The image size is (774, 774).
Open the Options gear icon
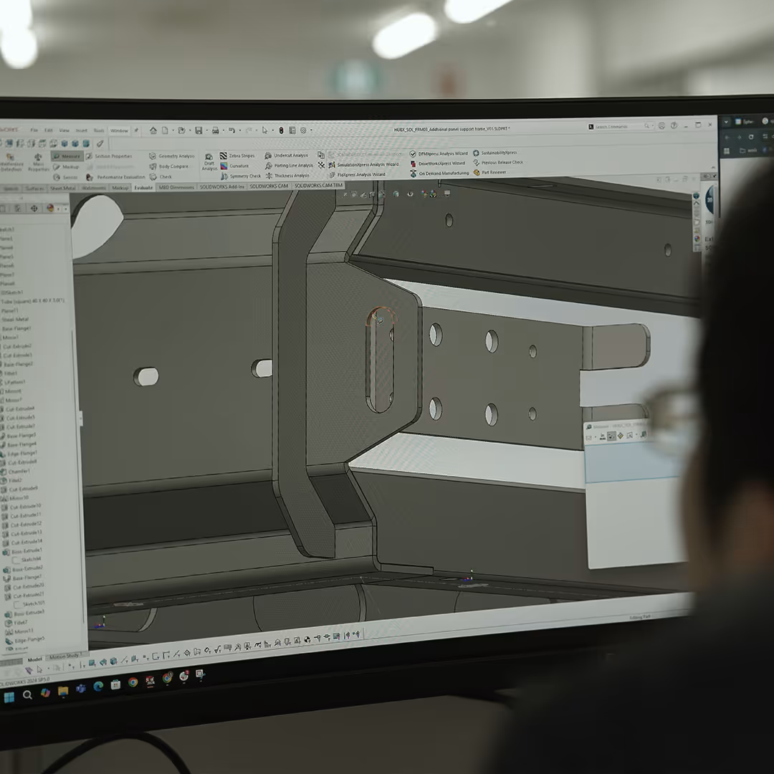tap(304, 130)
